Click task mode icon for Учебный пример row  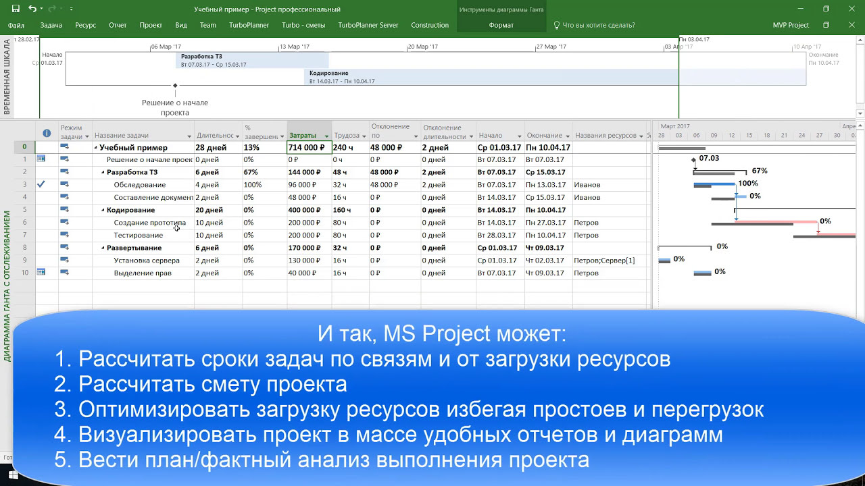(x=65, y=147)
